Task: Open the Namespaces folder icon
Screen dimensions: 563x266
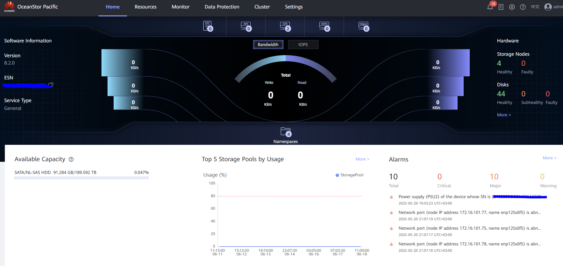Action: (286, 132)
